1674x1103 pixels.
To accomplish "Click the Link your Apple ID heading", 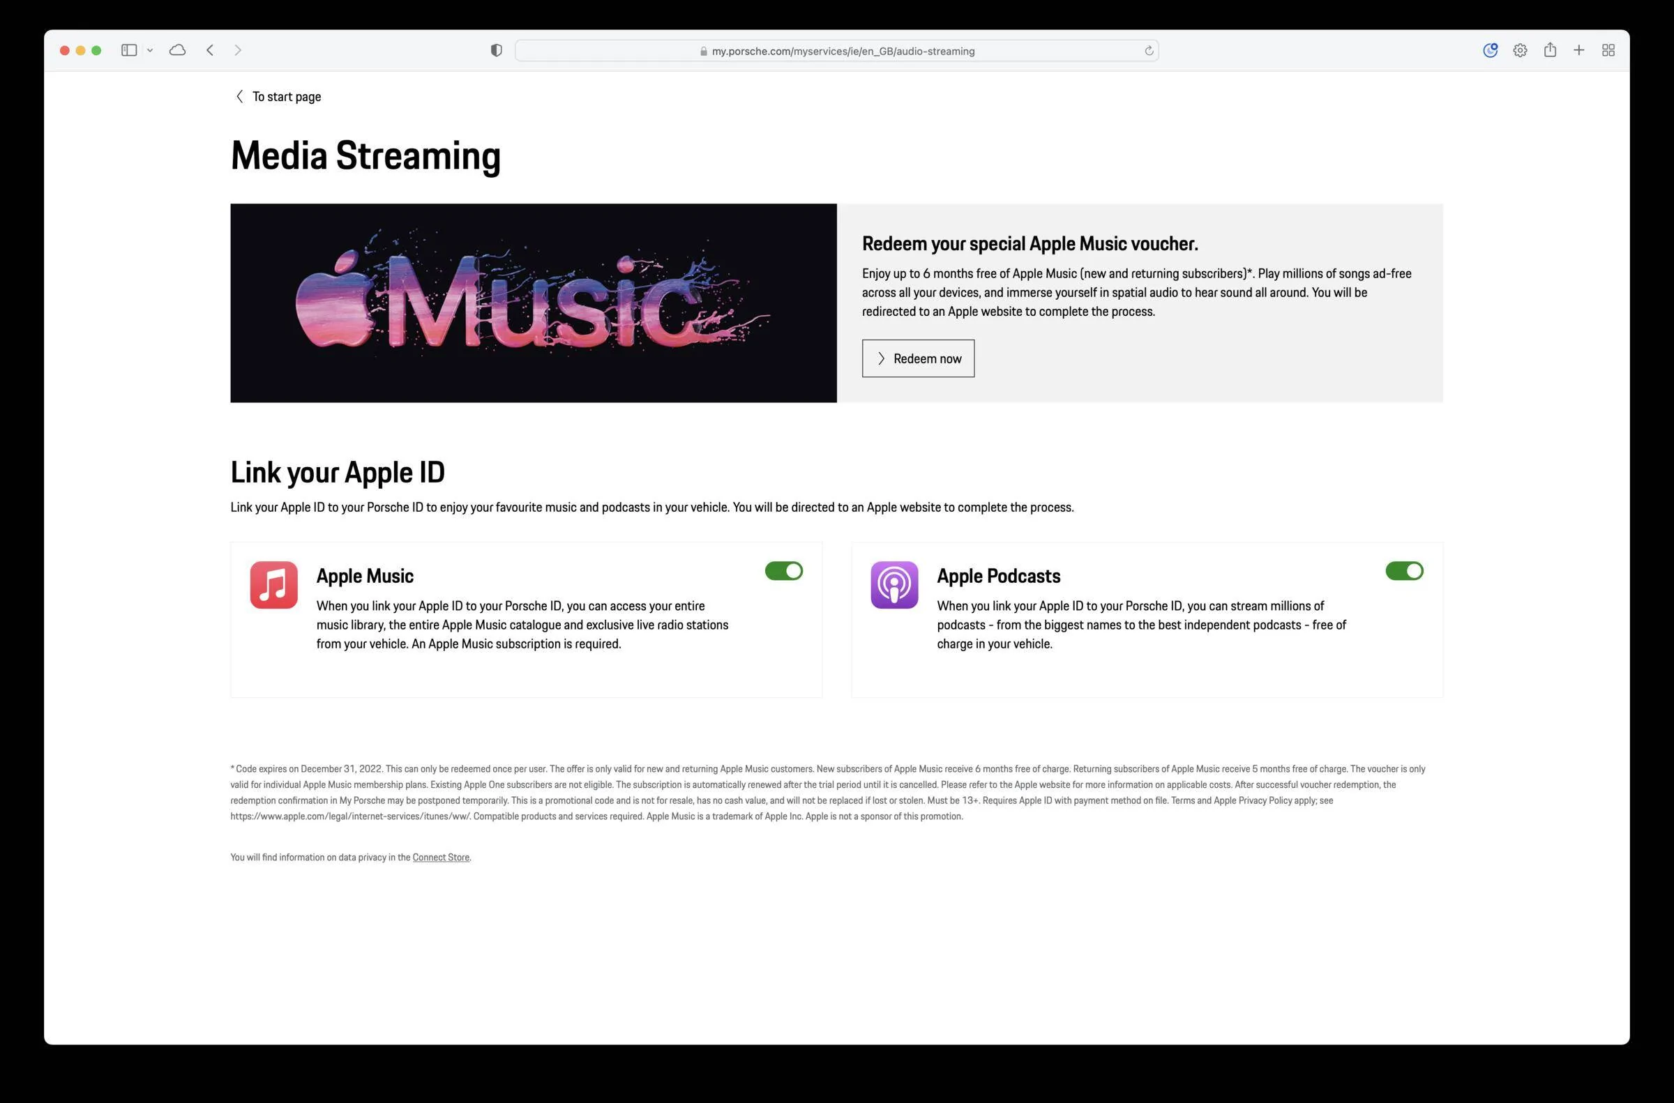I will (338, 472).
